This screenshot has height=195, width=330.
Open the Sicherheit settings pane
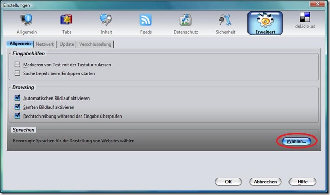tap(225, 24)
